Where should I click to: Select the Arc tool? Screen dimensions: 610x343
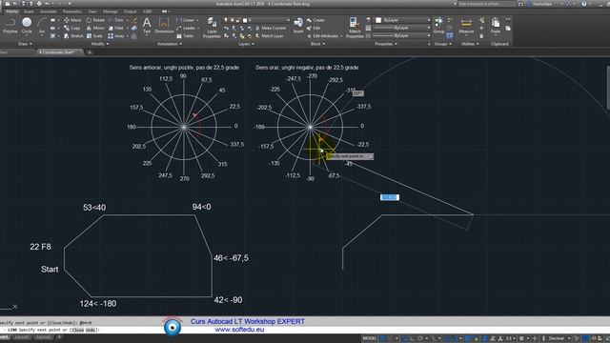coord(42,26)
